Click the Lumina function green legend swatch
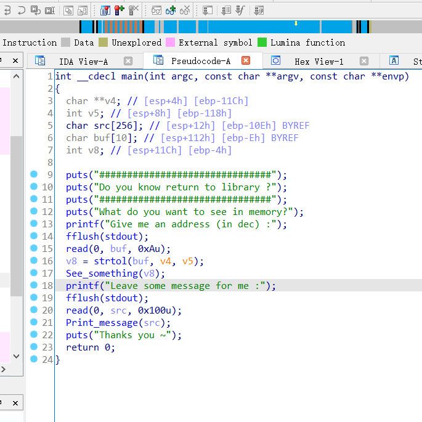 click(262, 43)
